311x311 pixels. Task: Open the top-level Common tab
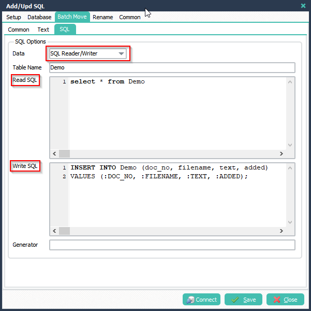(130, 17)
